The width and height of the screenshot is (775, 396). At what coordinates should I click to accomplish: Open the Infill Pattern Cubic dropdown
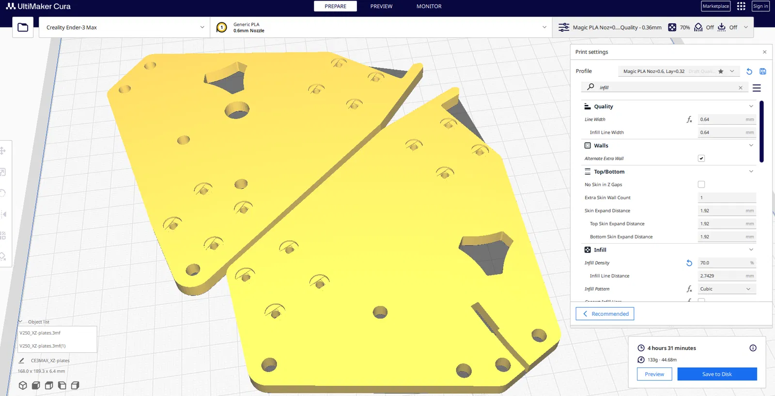pyautogui.click(x=727, y=289)
